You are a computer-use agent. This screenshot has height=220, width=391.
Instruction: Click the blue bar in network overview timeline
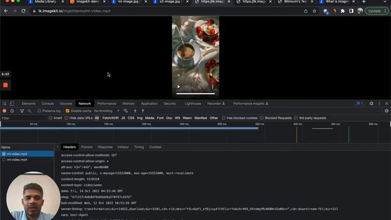[x=129, y=128]
